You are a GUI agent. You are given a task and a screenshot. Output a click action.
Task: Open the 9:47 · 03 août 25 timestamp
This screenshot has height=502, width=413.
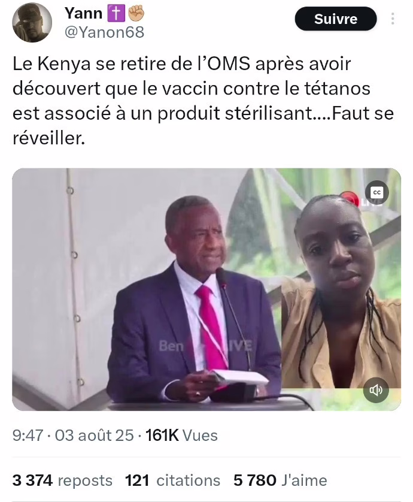73,435
